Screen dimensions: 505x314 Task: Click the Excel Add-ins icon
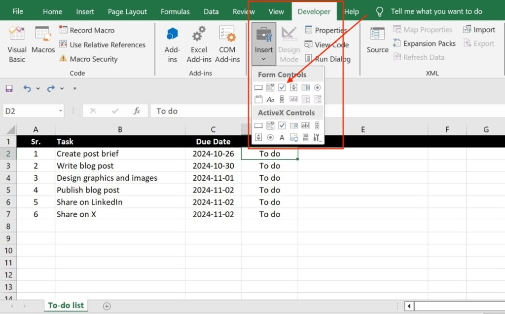click(x=199, y=43)
